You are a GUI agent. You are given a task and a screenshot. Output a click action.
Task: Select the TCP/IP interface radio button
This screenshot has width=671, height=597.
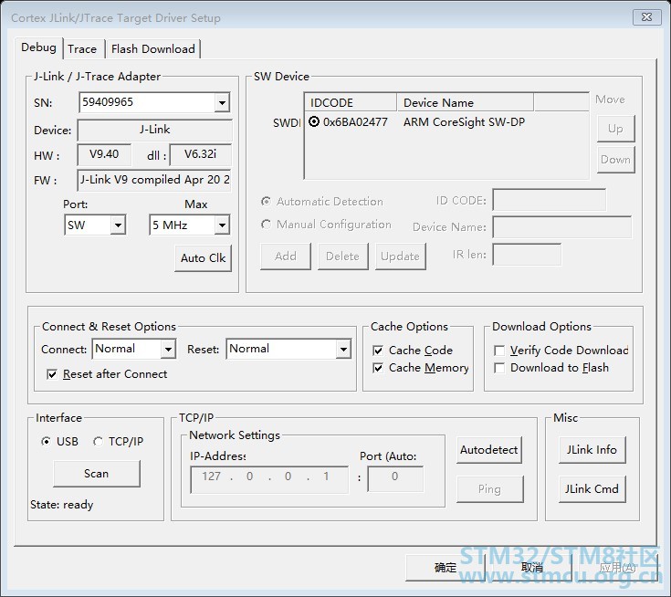tap(98, 441)
